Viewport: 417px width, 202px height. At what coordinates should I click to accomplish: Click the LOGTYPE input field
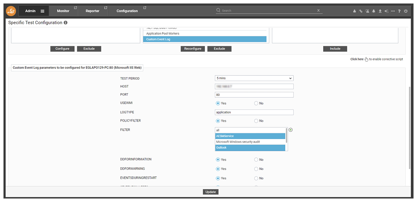254,112
